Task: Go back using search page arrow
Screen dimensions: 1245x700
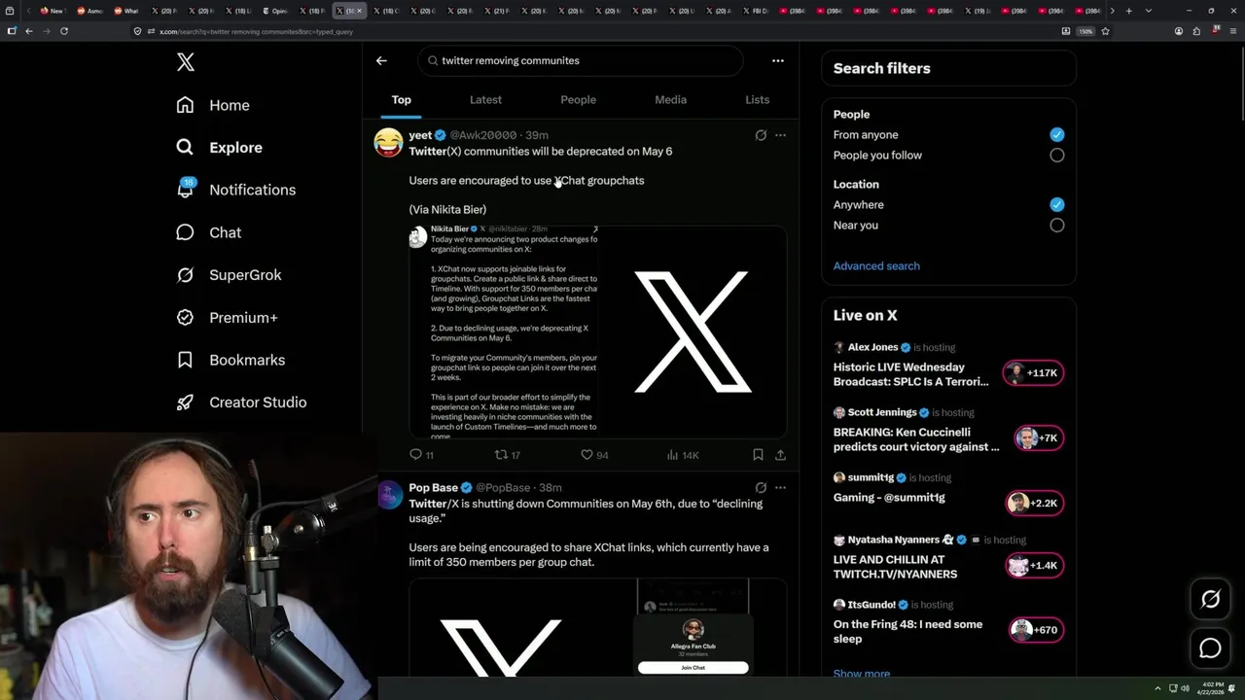Action: pos(381,60)
